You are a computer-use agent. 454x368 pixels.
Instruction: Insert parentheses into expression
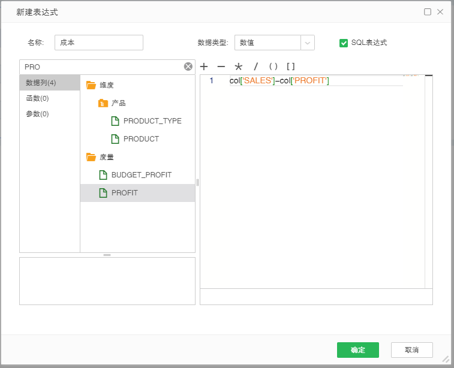click(x=273, y=67)
